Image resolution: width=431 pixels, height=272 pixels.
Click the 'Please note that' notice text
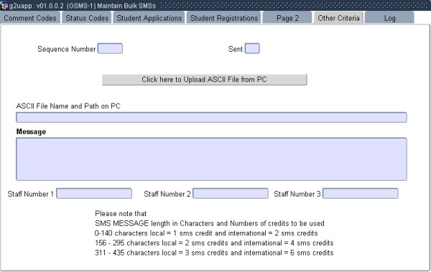tap(121, 213)
